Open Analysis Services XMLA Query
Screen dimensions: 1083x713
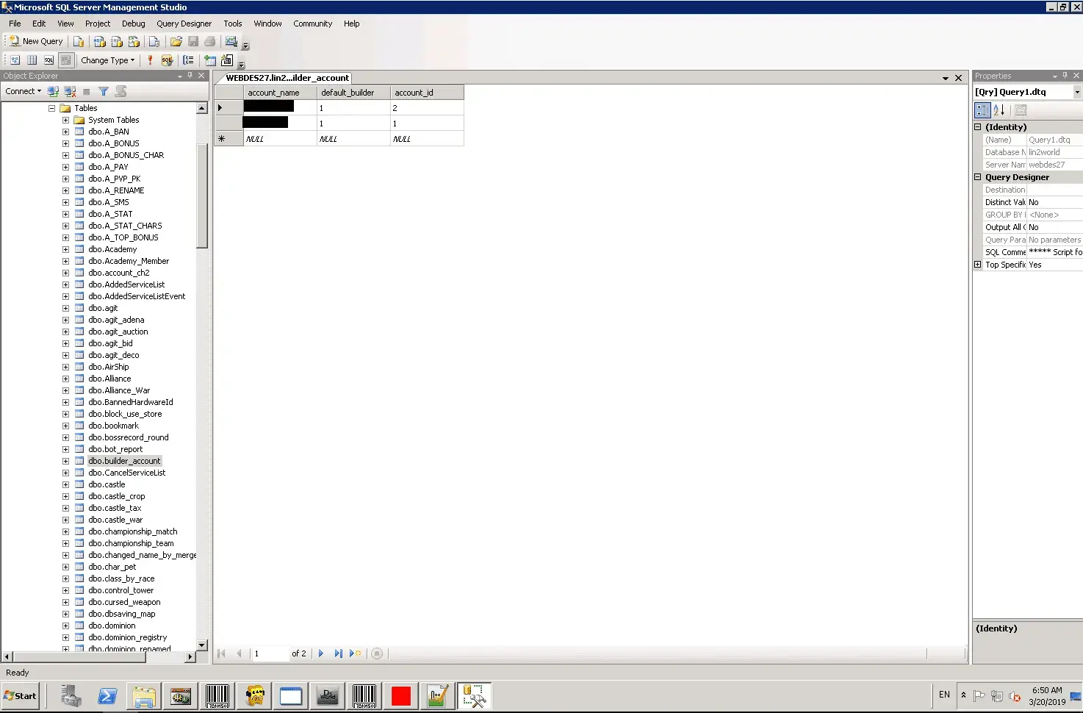[134, 41]
